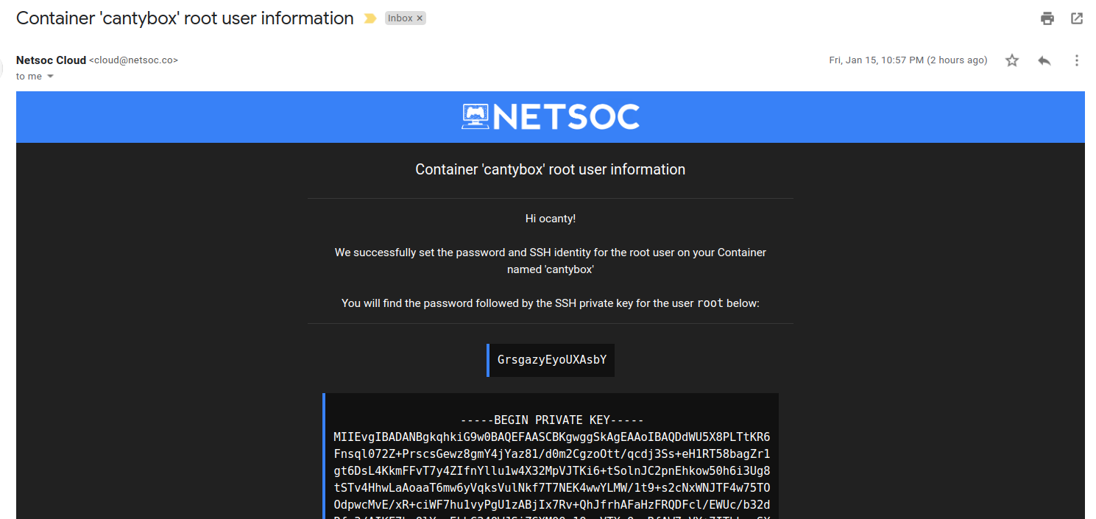Image resolution: width=1096 pixels, height=519 pixels.
Task: Click the email subject title at top
Action: [x=185, y=18]
